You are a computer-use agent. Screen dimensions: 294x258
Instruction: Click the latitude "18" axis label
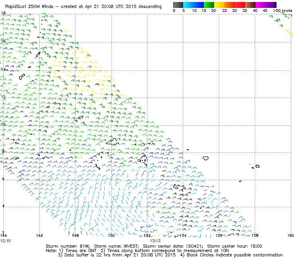[x=3, y=13]
